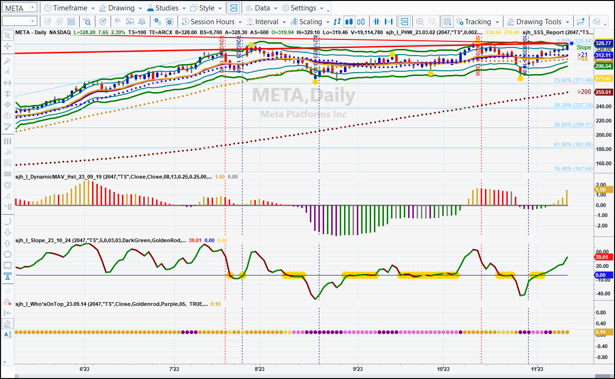Click the magnifier symbol lookup icon
Screen dimensions: 615x379
coord(87,21)
